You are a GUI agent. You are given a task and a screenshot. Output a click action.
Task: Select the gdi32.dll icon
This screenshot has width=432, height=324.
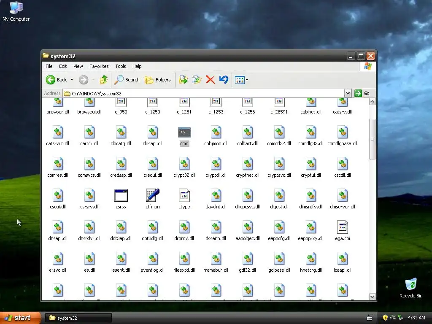(x=247, y=259)
